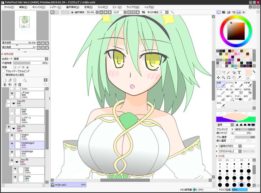Image resolution: width=261 pixels, height=193 pixels.
Task: Choose the gradation (グラデーション) tool
Action: [239, 98]
